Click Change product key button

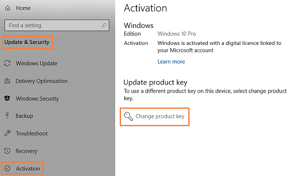point(155,117)
